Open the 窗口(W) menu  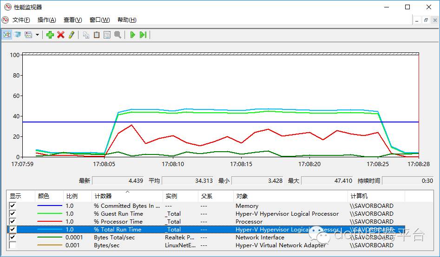[99, 20]
